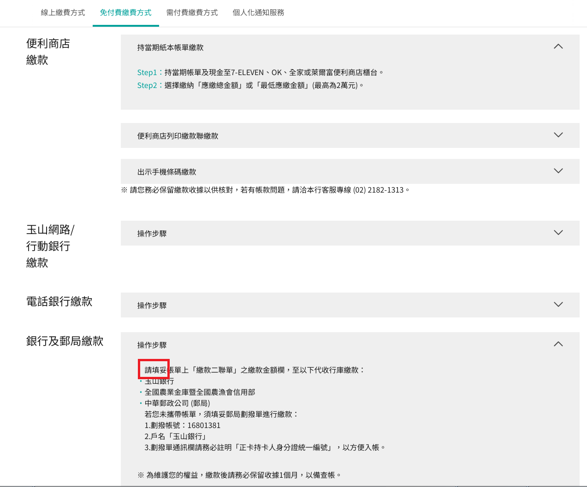The image size is (587, 487).
Task: Click the 中華郵政公司 (郵局) bullet item
Action: pos(177,404)
